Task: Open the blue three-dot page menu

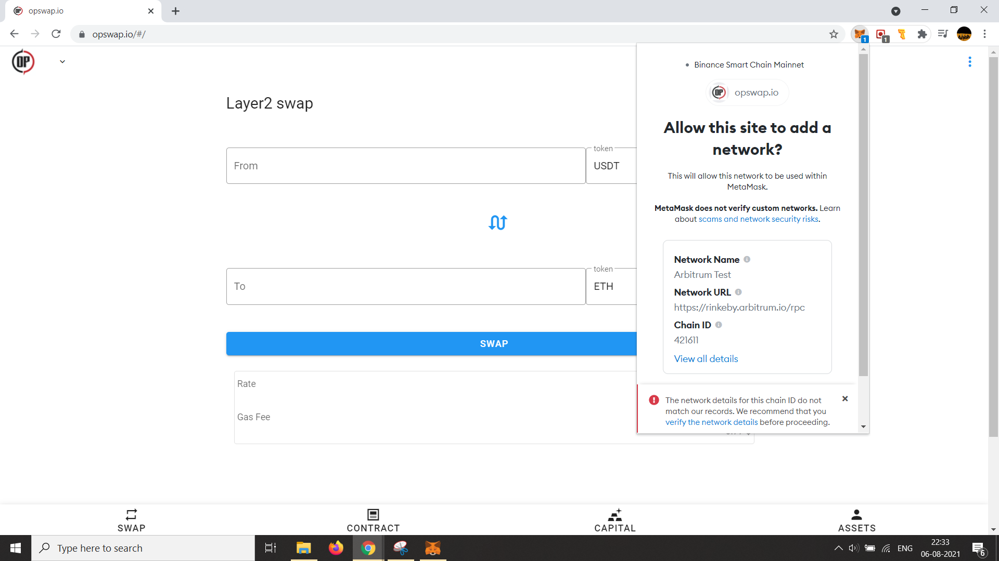Action: (x=969, y=62)
